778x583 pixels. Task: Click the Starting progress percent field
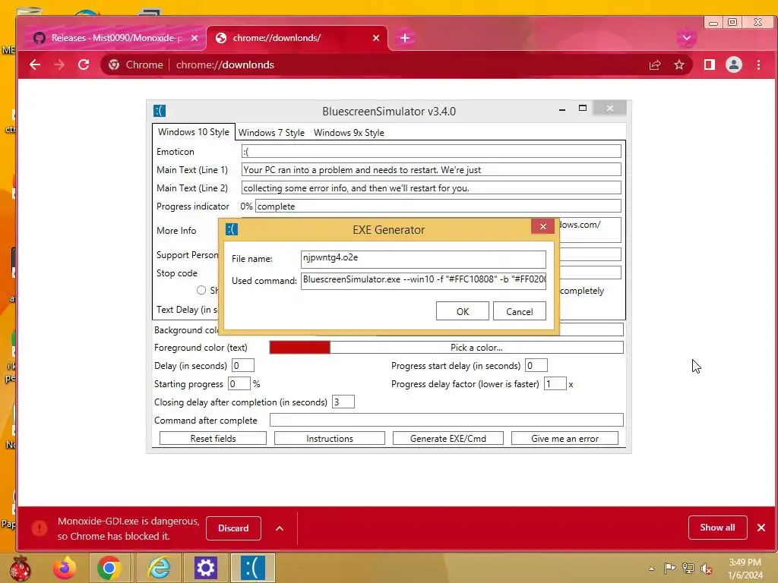click(239, 383)
